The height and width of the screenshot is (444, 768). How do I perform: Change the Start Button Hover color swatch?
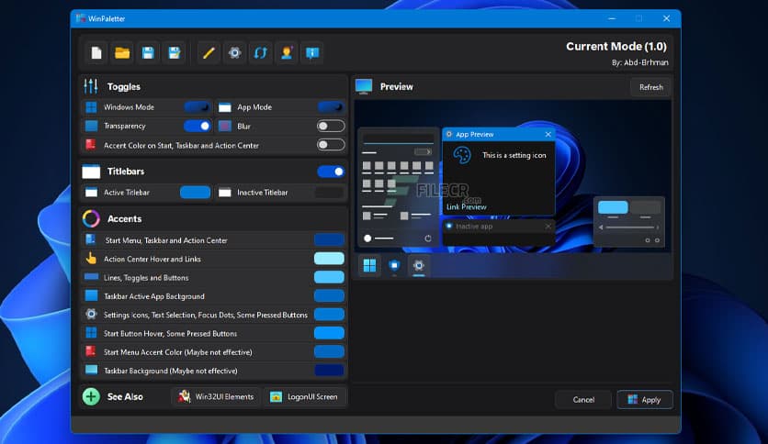pos(329,333)
